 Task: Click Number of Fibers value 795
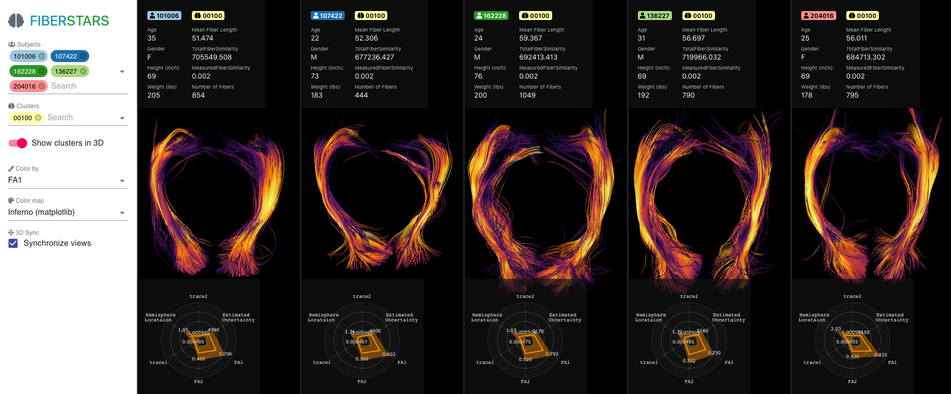tap(852, 95)
